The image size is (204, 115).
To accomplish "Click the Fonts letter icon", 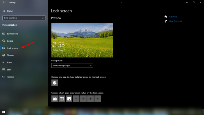I will pyautogui.click(x=4, y=62).
